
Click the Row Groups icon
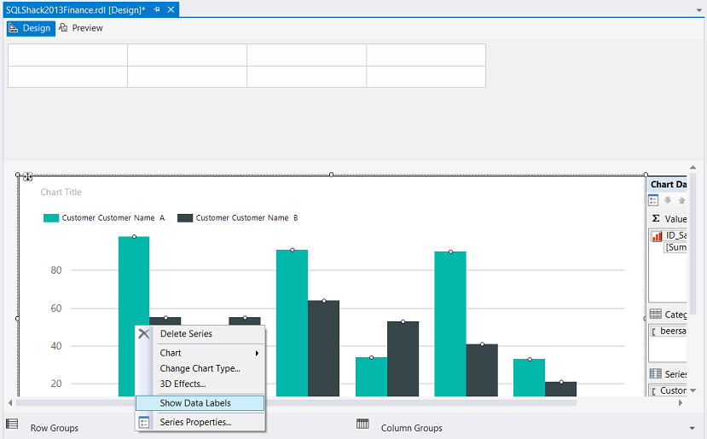[x=13, y=425]
